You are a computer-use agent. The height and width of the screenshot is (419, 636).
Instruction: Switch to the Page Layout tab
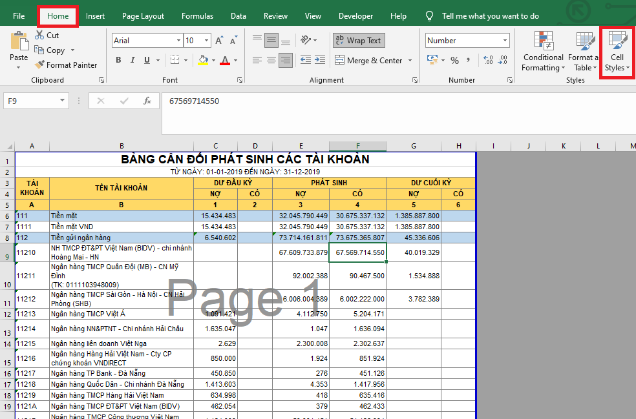point(143,16)
